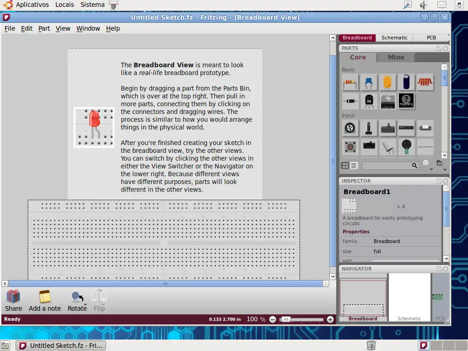Click the Untitled Sketch.fz taskbar button
468x351 pixels.
pyautogui.click(x=60, y=346)
